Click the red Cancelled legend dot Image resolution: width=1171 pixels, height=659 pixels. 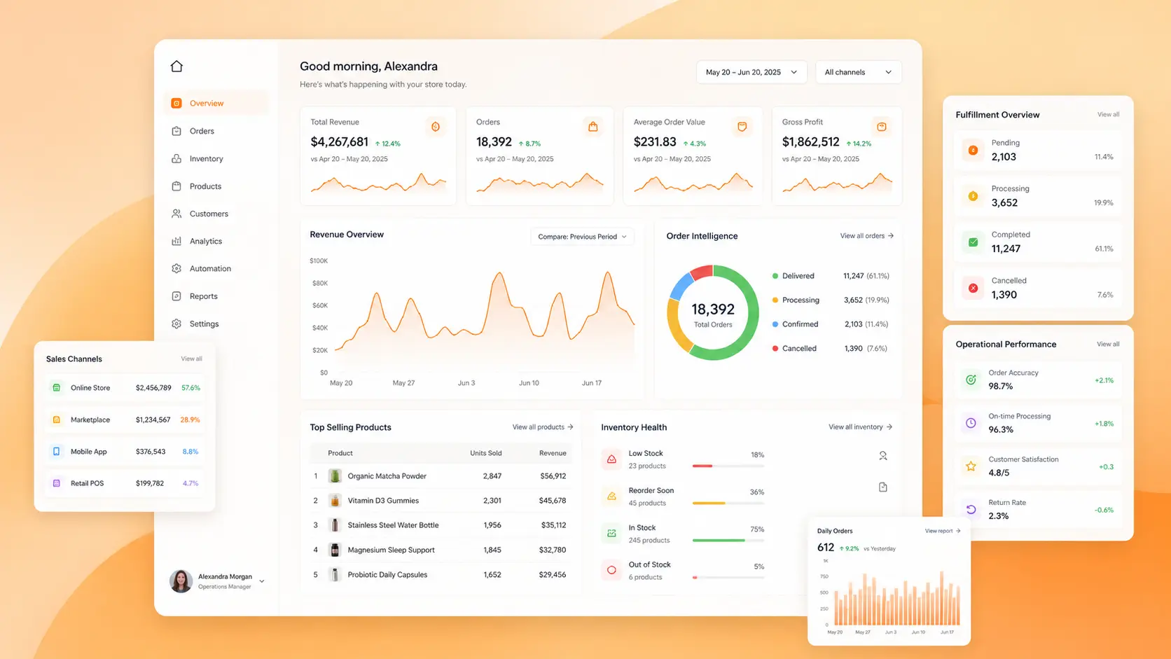[x=775, y=348]
